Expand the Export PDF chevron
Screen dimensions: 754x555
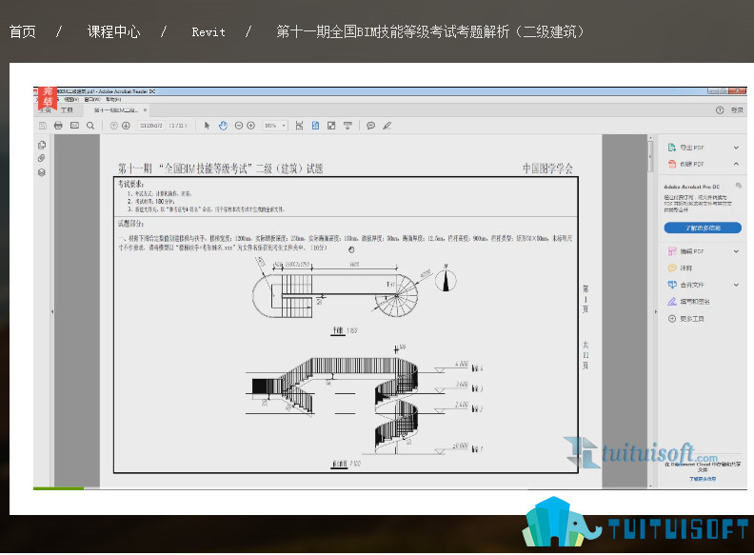pyautogui.click(x=736, y=148)
